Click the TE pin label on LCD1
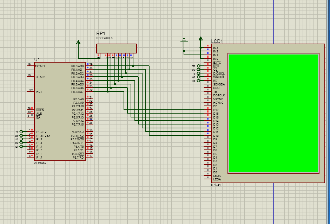330x224 pixels. pyautogui.click(x=215, y=92)
